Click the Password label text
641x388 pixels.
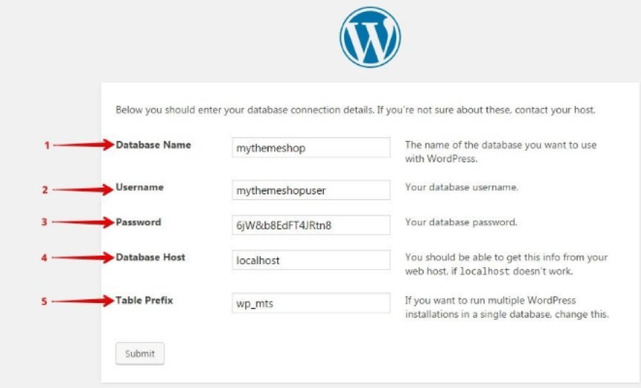[x=138, y=222]
